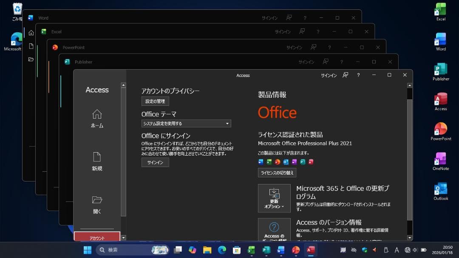Image resolution: width=459 pixels, height=258 pixels.
Task: Click the ライセンスの切り替え button
Action: [x=277, y=173]
